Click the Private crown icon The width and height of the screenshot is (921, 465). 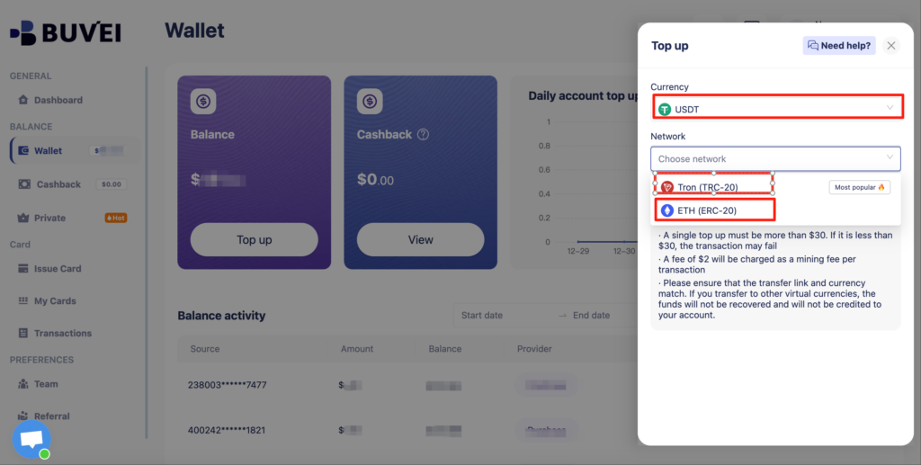coord(24,218)
